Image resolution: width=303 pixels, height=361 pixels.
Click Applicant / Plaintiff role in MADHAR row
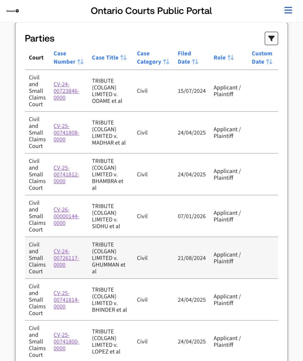[227, 133]
